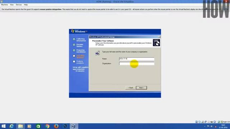Click the network adapters status icon
This screenshot has width=230, height=129.
point(206,122)
